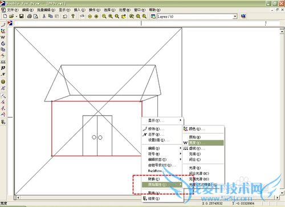Choose 颜色 in the properties submenu
Image resolution: width=285 pixels, height=207 pixels.
[x=203, y=129]
